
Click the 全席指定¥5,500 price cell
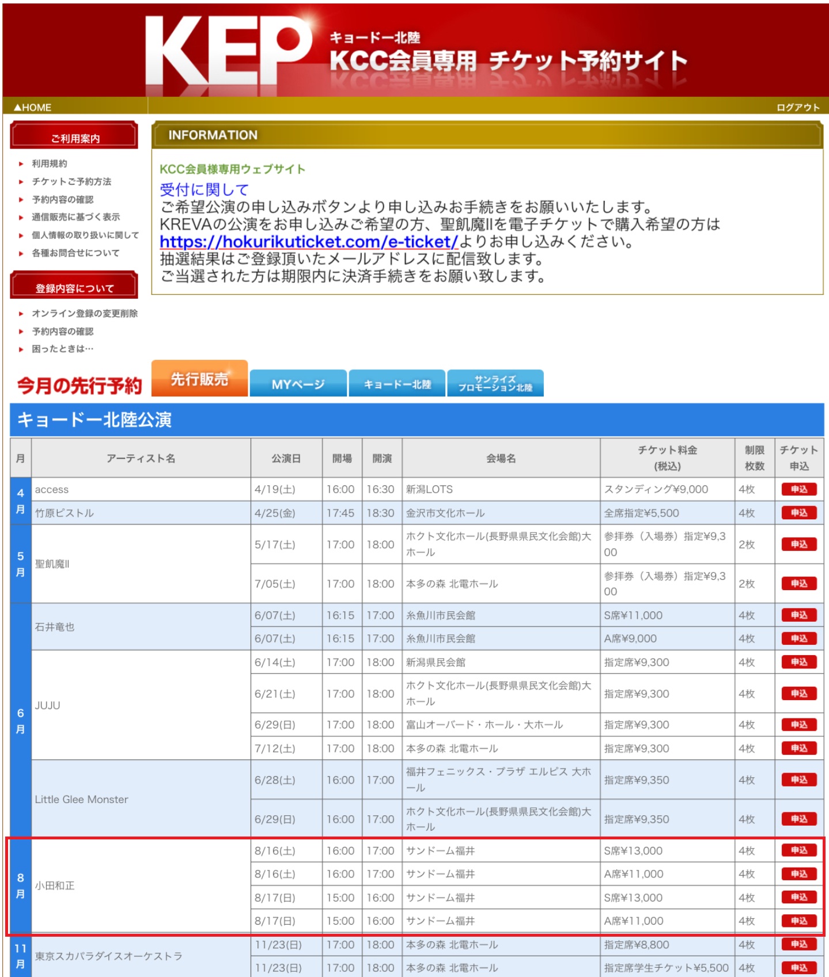(x=668, y=513)
